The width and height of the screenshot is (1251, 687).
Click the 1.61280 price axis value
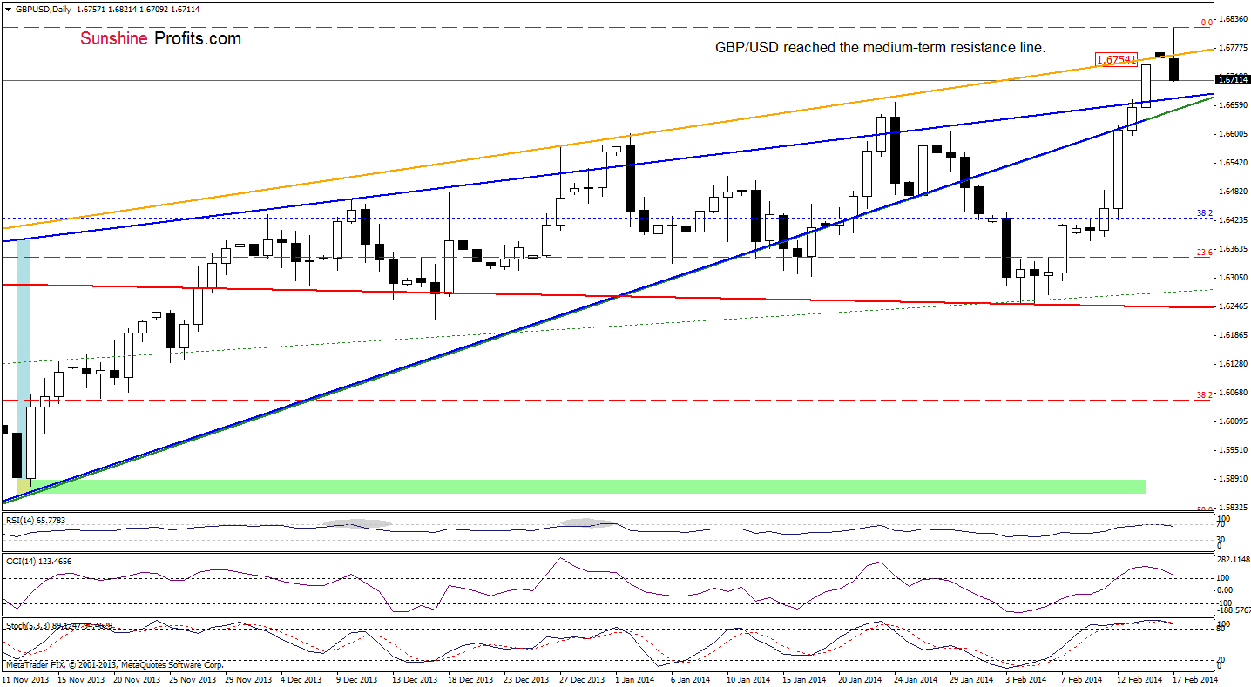(x=1234, y=363)
